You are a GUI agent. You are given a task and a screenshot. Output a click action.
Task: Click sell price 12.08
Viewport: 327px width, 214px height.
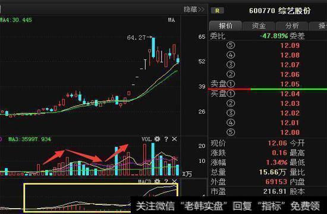click(x=290, y=55)
